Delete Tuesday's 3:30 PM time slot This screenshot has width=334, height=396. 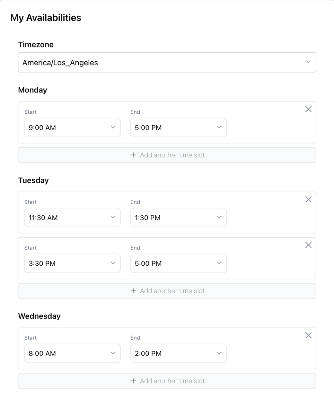[308, 245]
